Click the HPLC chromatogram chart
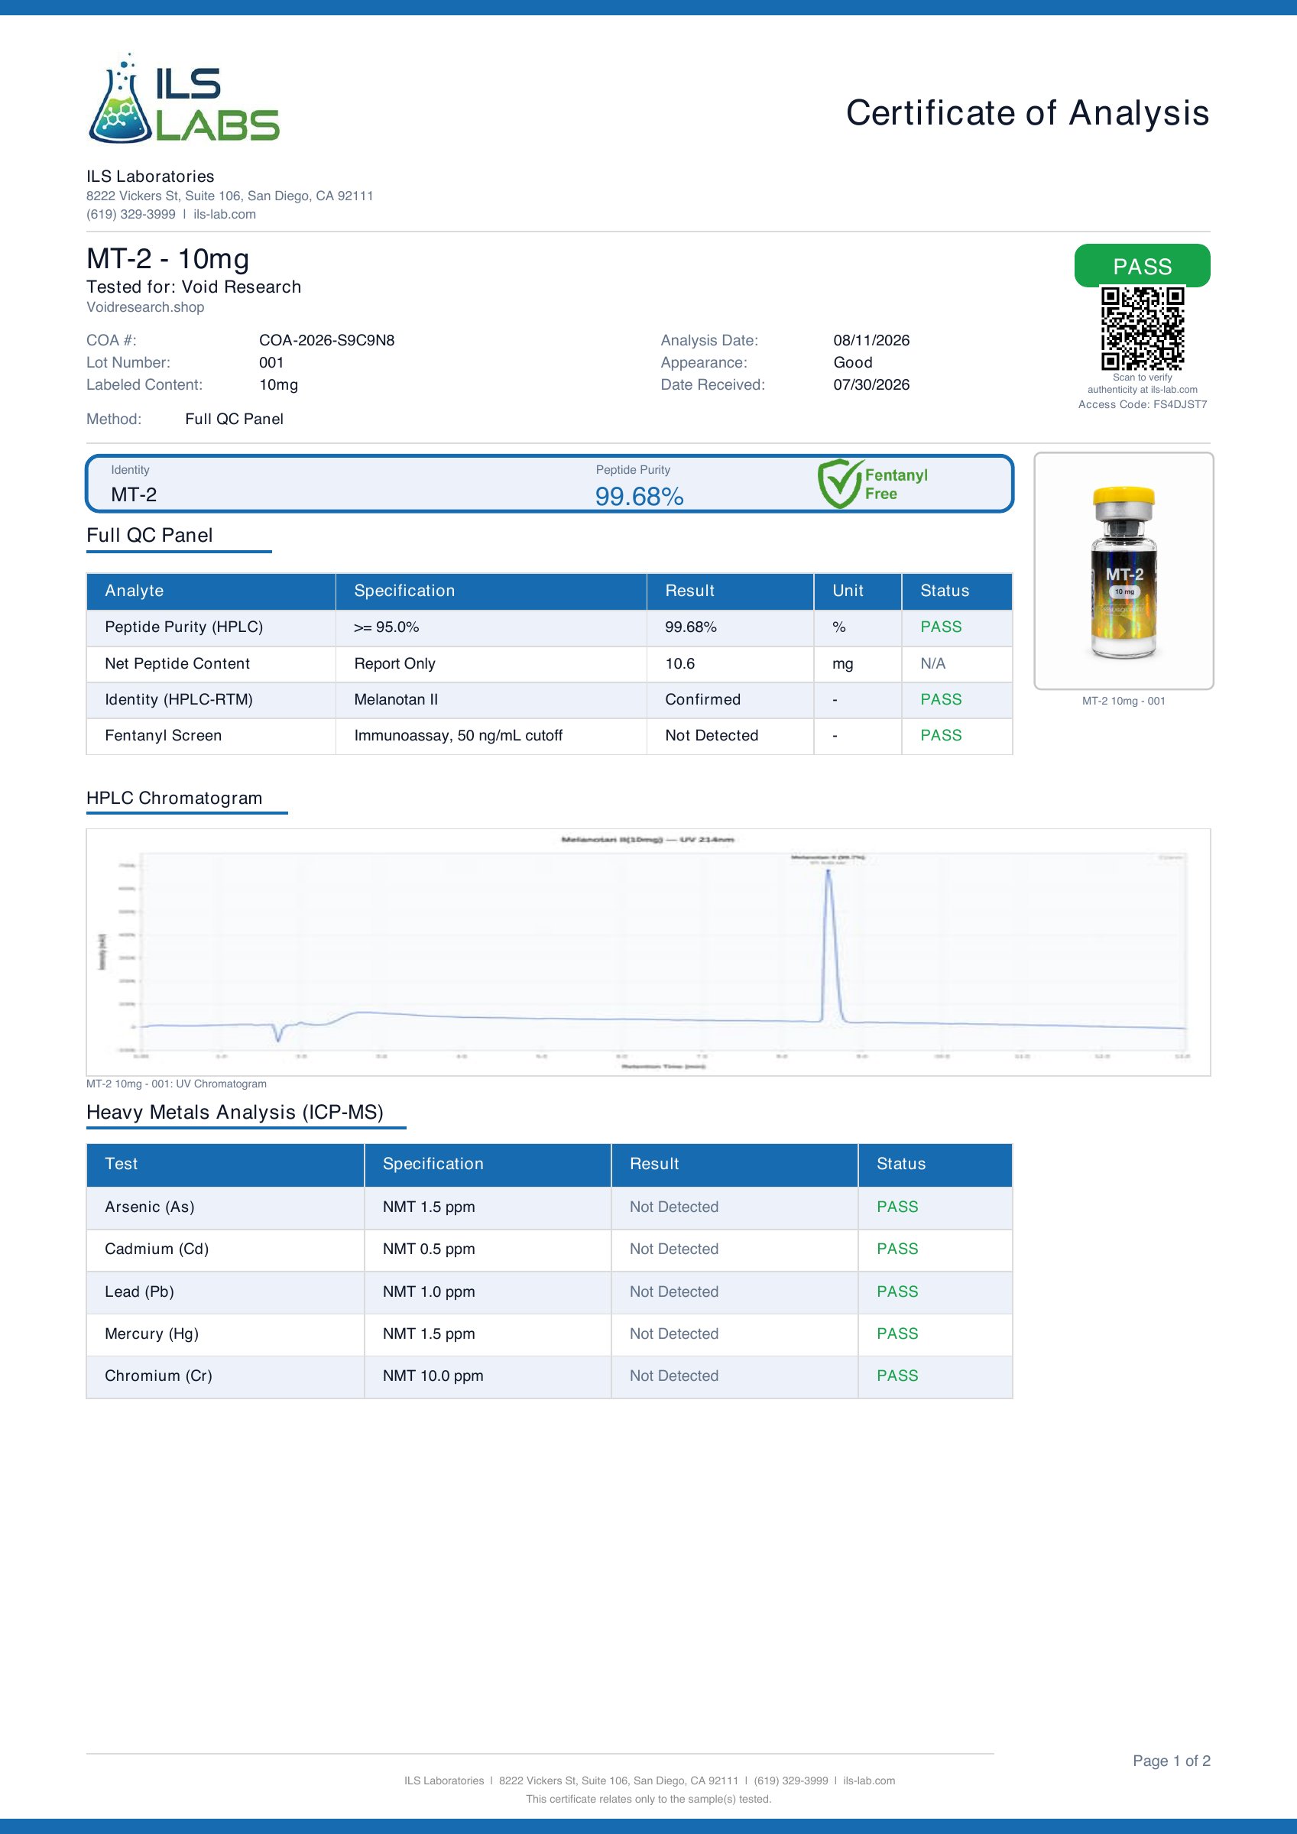Image resolution: width=1297 pixels, height=1834 pixels. [x=648, y=952]
